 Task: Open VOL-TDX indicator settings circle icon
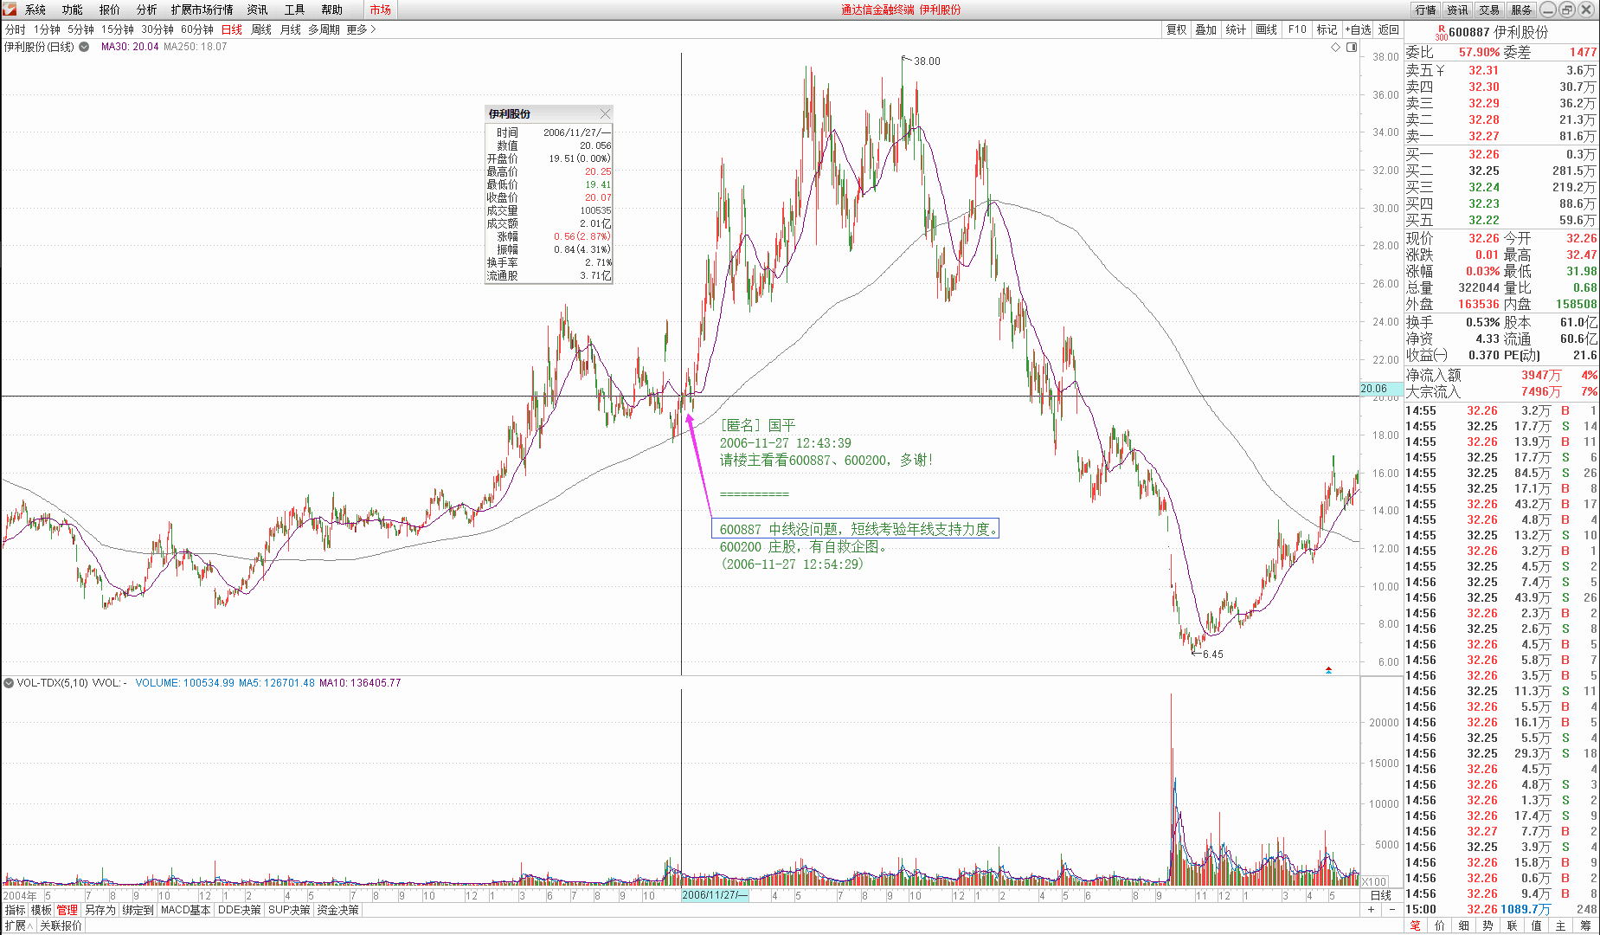tap(9, 683)
